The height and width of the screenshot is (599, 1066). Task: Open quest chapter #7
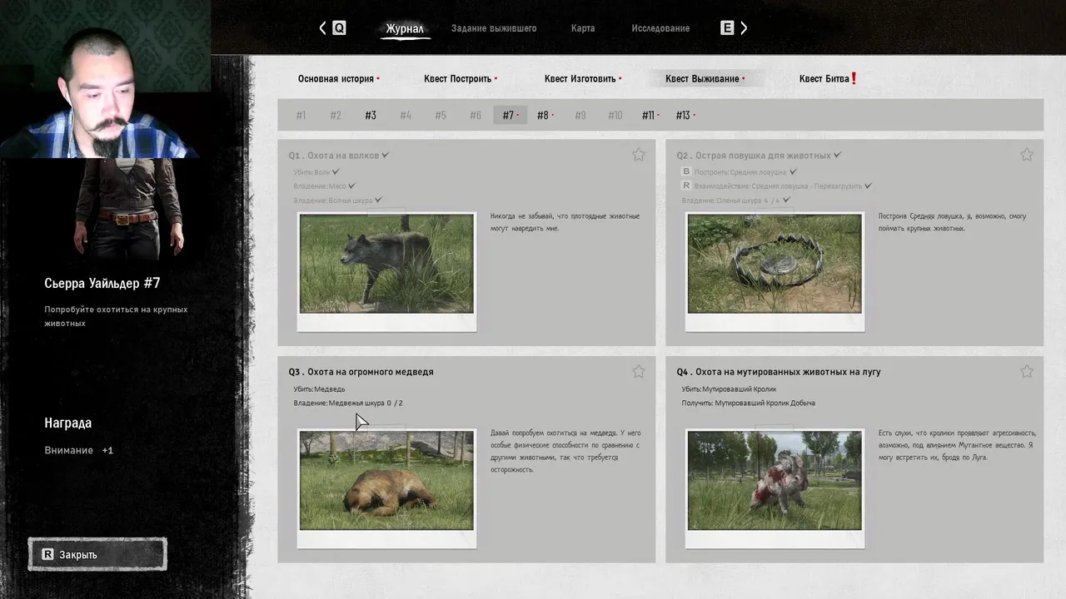pos(511,116)
